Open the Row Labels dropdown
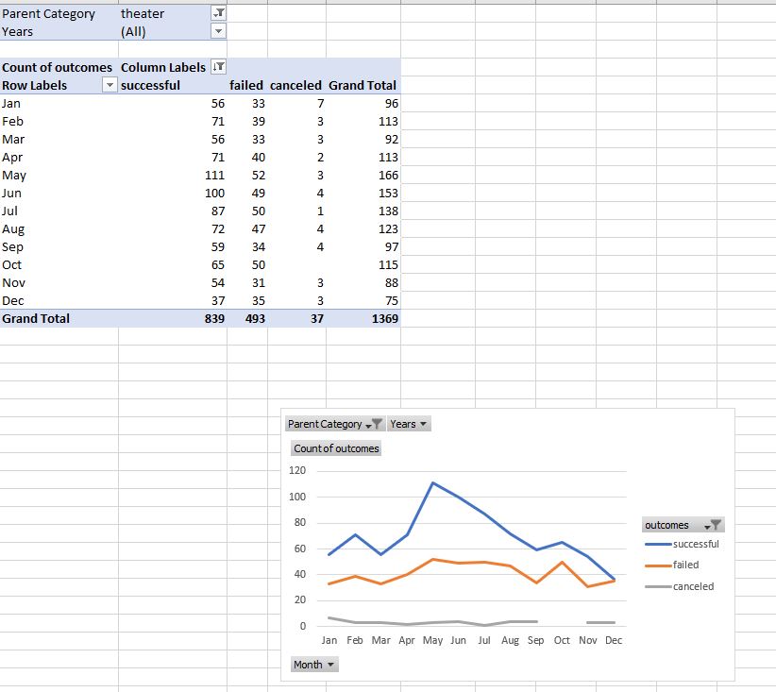Image resolution: width=776 pixels, height=692 pixels. tap(109, 84)
